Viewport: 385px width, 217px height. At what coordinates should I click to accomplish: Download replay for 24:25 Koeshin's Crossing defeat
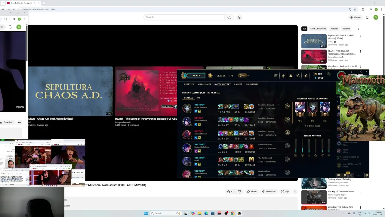(x=287, y=119)
